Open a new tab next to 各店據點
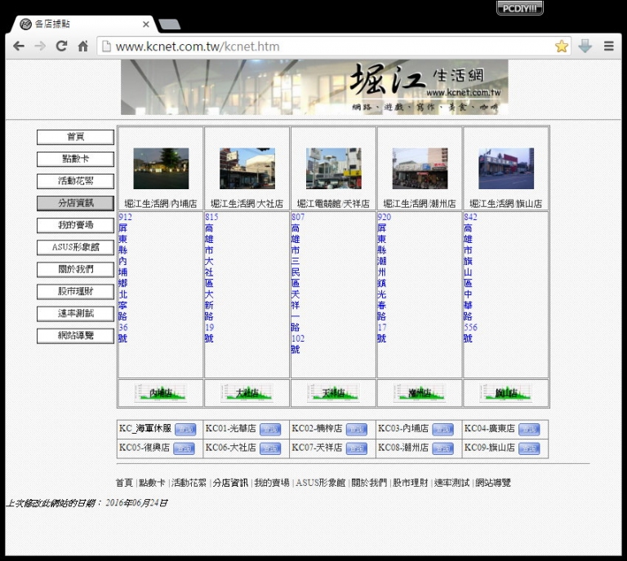This screenshot has height=561, width=627. coord(170,24)
